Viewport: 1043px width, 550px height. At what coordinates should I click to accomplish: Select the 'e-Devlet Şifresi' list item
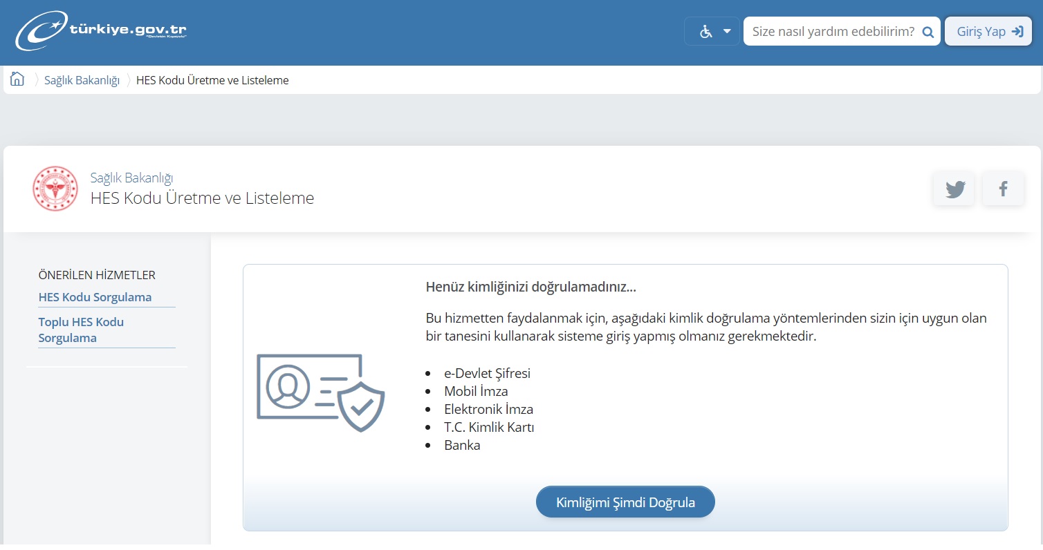487,373
